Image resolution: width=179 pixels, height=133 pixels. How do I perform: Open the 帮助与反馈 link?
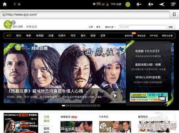[167, 36]
